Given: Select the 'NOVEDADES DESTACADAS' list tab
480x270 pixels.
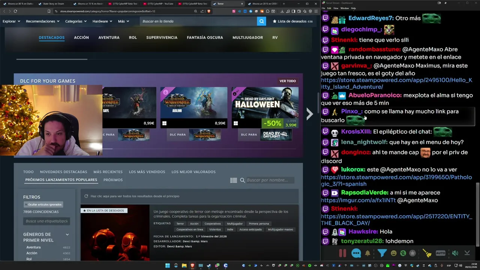Looking at the screenshot, I should [x=63, y=172].
